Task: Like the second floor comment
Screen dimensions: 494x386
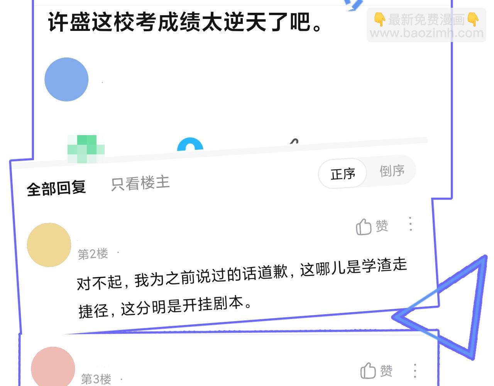Action: click(372, 227)
